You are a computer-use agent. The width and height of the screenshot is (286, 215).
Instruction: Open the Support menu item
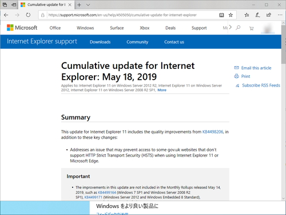coord(199,28)
